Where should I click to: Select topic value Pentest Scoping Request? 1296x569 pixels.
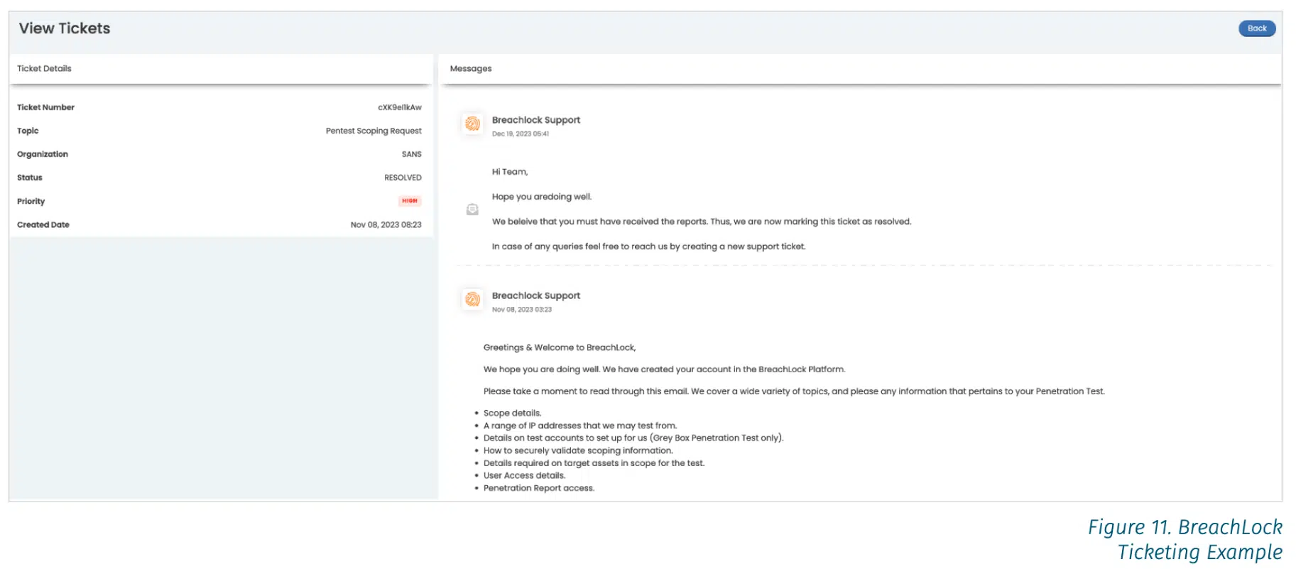pyautogui.click(x=374, y=131)
